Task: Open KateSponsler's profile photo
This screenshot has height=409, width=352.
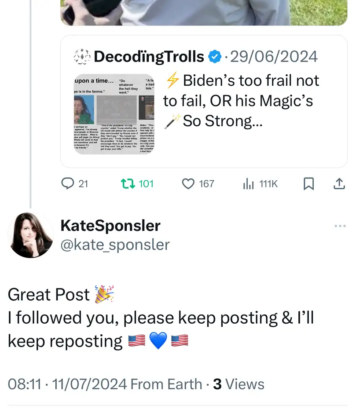Action: (30, 235)
